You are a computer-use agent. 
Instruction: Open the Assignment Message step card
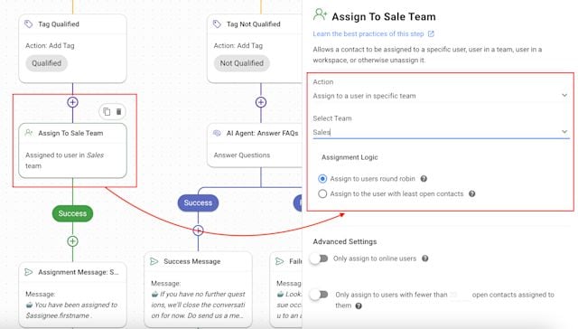[72, 295]
